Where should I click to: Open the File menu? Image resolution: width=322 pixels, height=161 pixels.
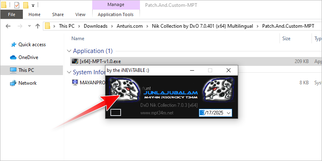(12, 14)
